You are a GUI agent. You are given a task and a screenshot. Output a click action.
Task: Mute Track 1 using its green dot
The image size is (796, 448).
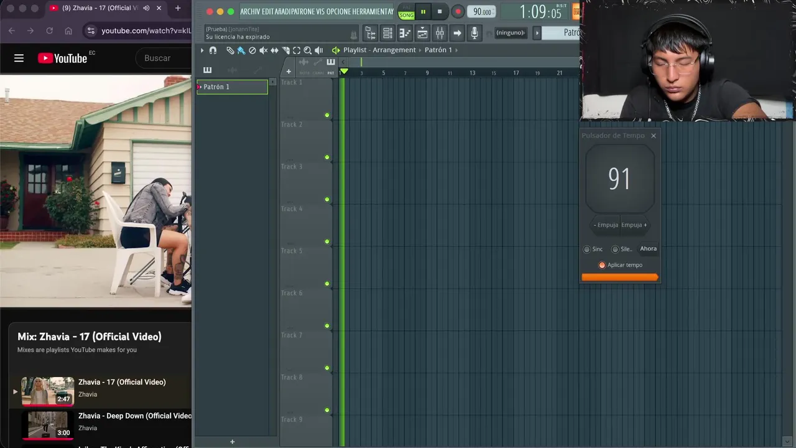(x=327, y=115)
